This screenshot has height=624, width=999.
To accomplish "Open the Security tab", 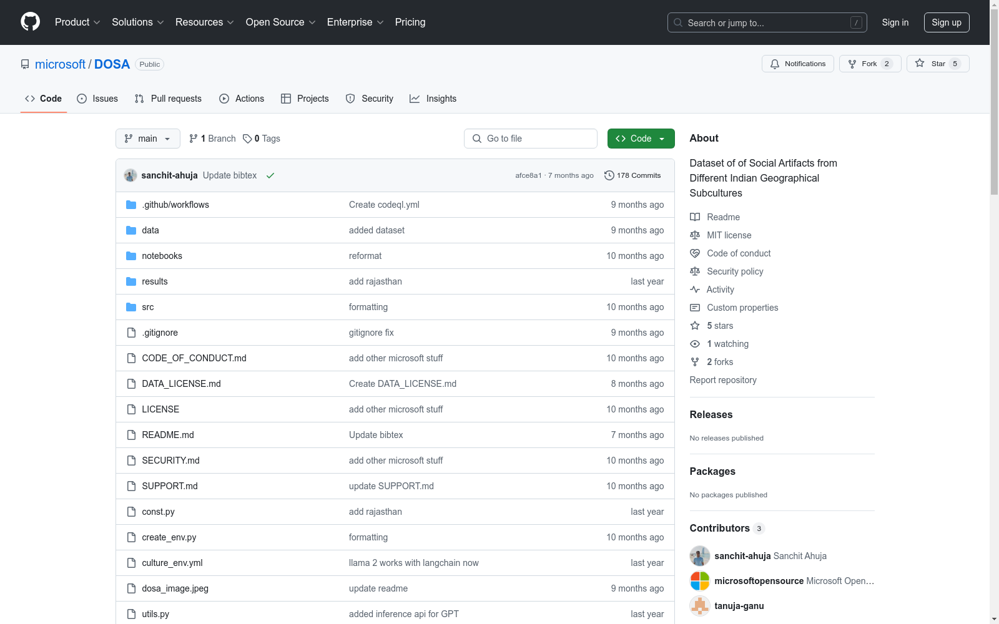I will [x=370, y=99].
